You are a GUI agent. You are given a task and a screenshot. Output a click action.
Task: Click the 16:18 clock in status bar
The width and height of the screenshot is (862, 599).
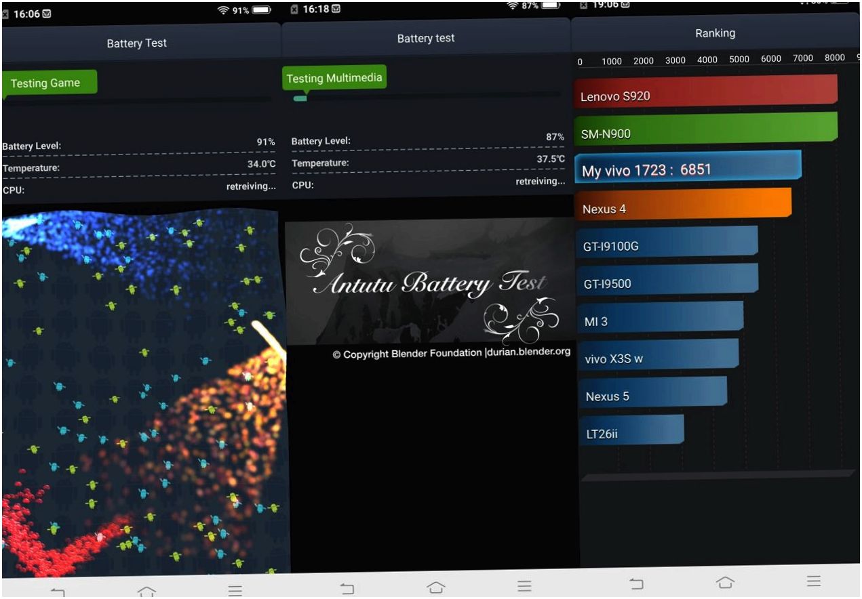click(316, 9)
